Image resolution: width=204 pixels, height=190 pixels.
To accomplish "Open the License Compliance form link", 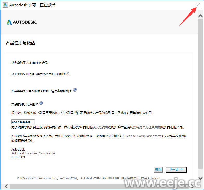I will 143,136.
